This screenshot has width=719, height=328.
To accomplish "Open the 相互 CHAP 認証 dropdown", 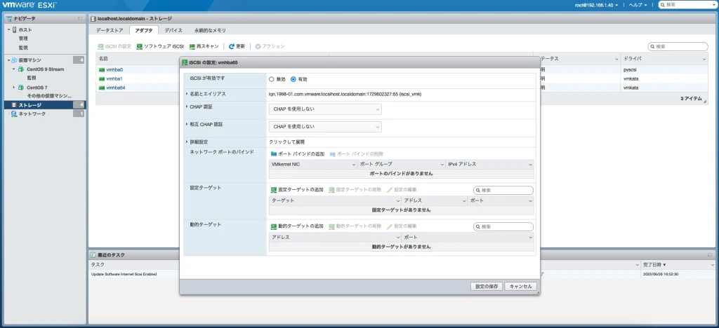I will [x=325, y=126].
